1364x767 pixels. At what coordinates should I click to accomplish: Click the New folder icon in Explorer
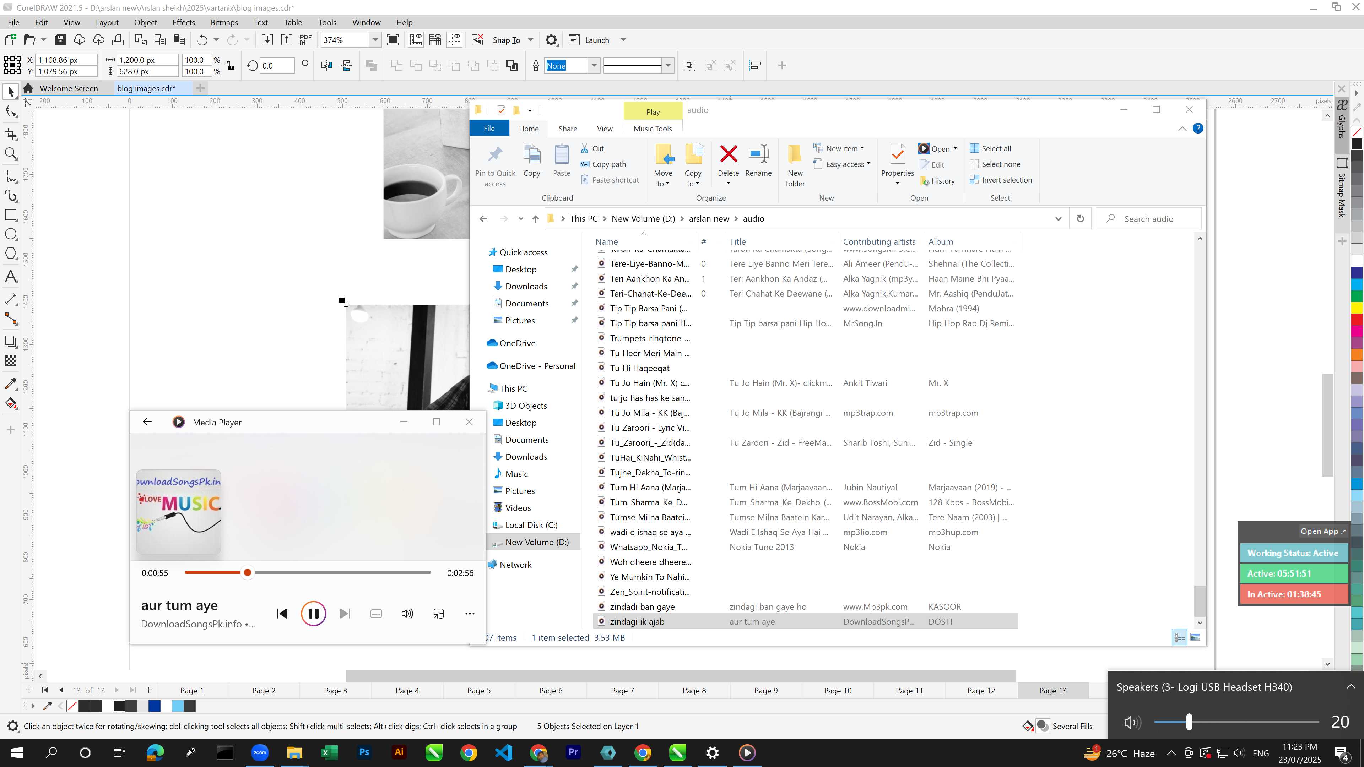(795, 154)
